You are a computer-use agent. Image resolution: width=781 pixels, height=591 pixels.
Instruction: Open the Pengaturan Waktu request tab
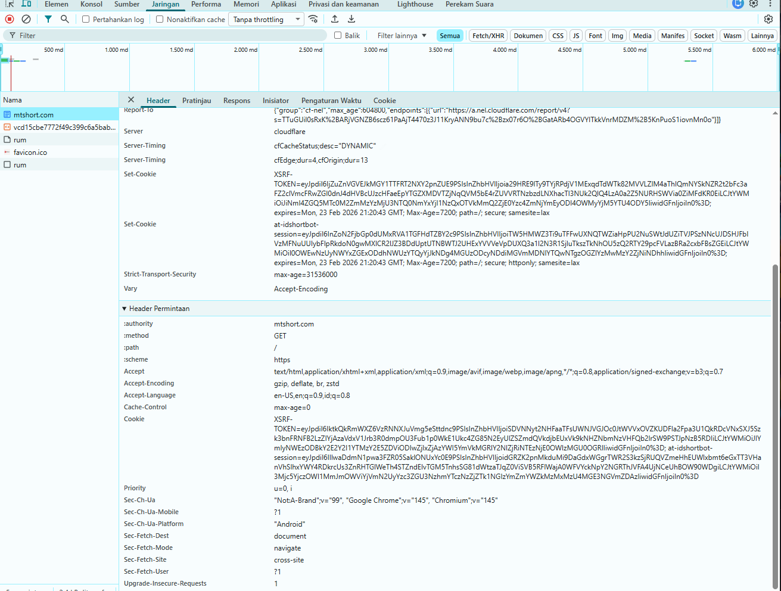pyautogui.click(x=331, y=100)
